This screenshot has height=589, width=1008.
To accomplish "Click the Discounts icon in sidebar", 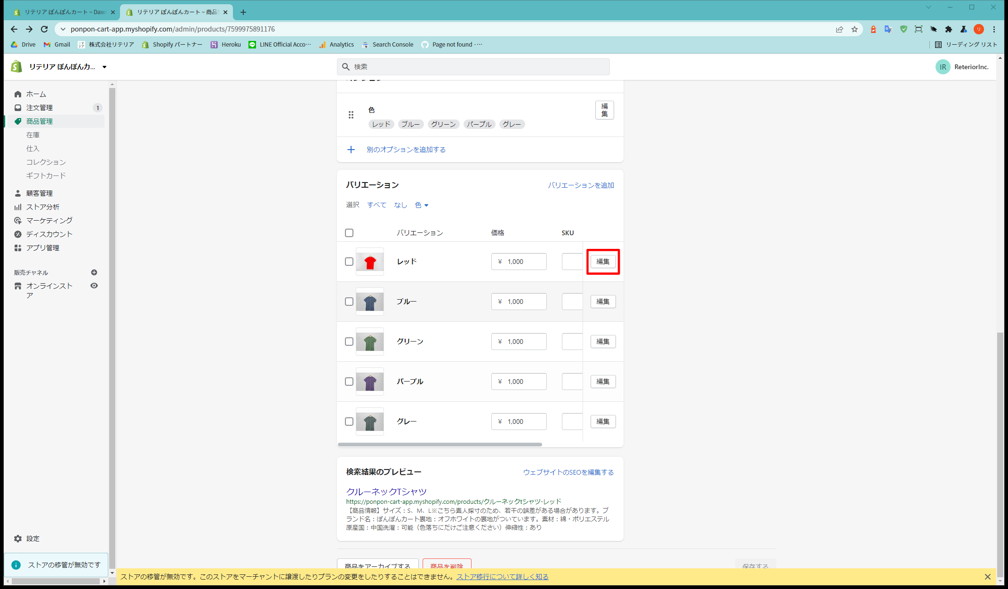I will tap(18, 234).
